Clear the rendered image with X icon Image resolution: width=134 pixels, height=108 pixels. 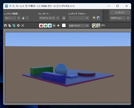tap(23, 25)
